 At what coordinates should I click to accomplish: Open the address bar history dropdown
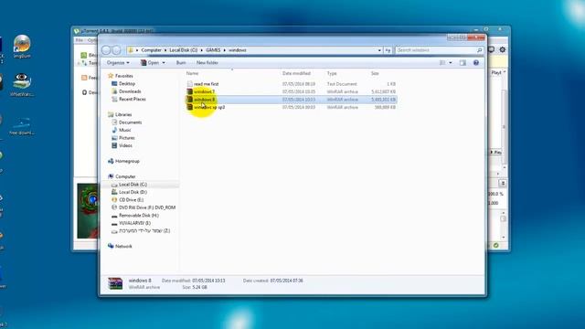(379, 50)
